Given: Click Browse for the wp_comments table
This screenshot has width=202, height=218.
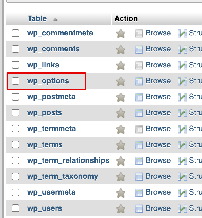Looking at the screenshot, I should pos(158,49).
